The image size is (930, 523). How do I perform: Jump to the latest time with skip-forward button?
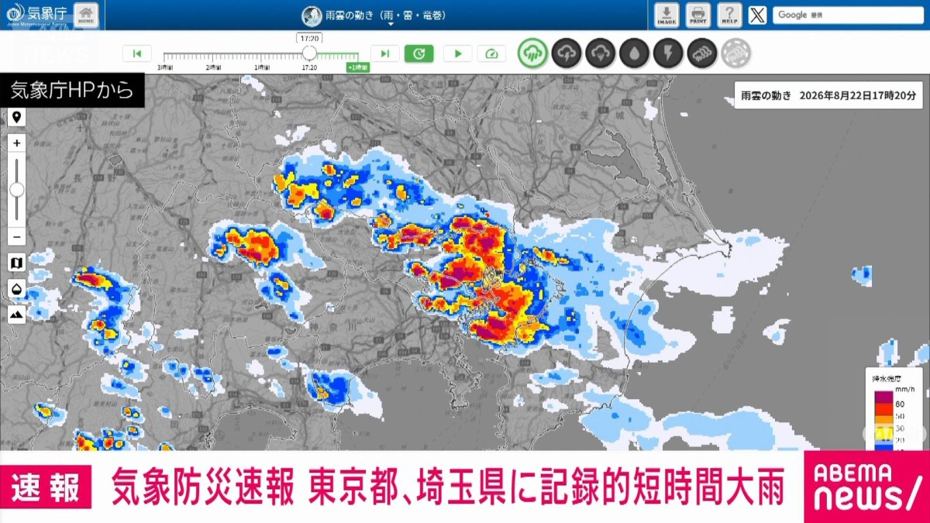[x=384, y=53]
